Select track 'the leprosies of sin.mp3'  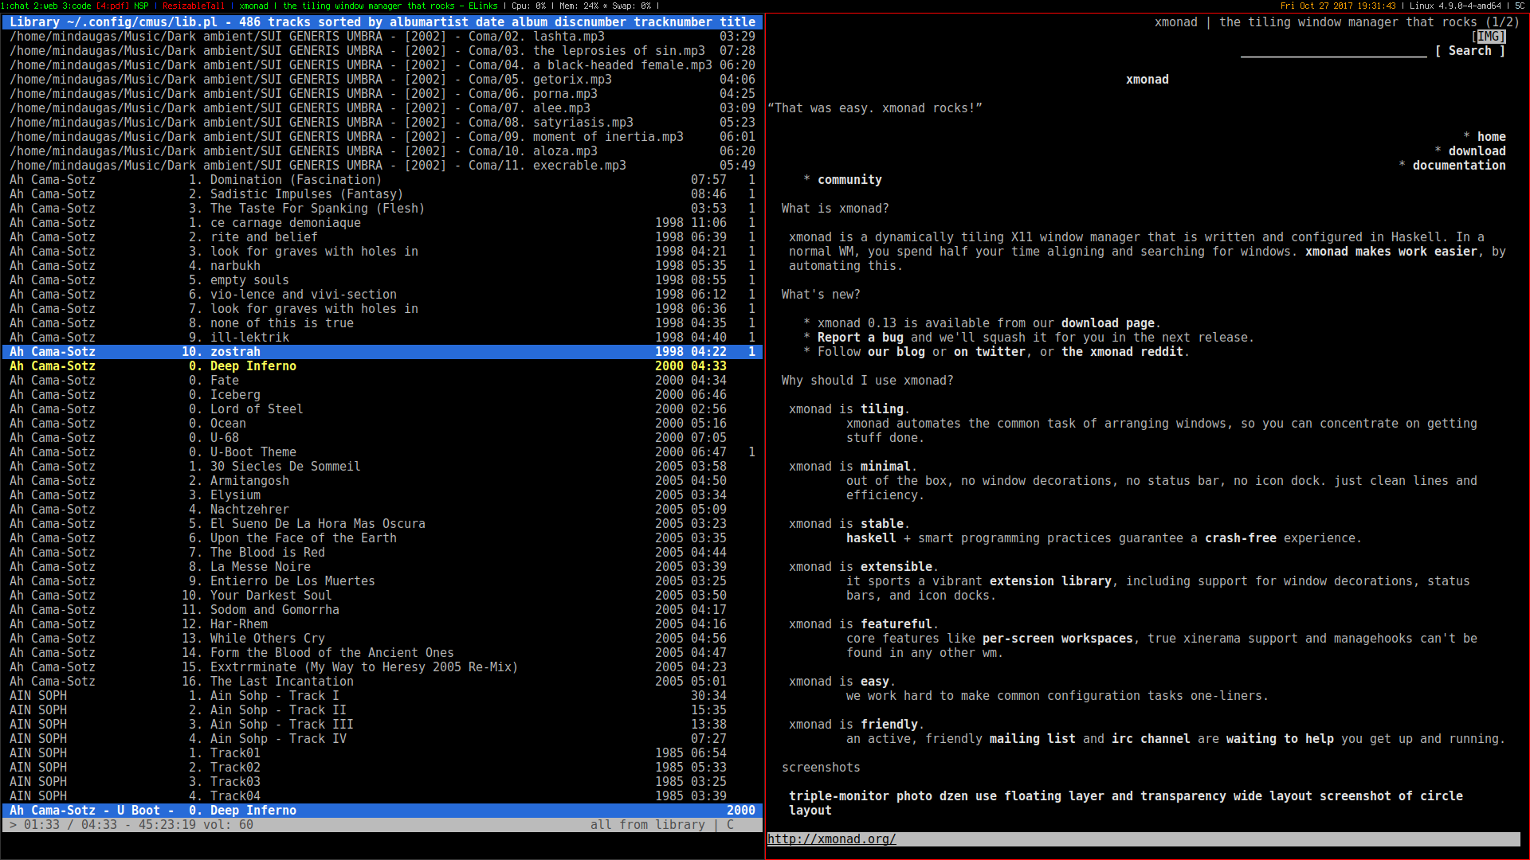382,51
